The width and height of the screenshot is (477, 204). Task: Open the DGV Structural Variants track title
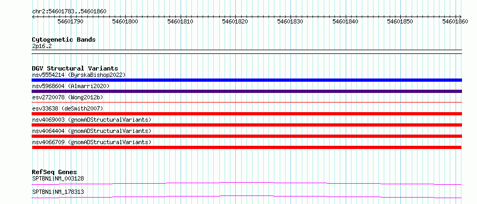coord(75,68)
